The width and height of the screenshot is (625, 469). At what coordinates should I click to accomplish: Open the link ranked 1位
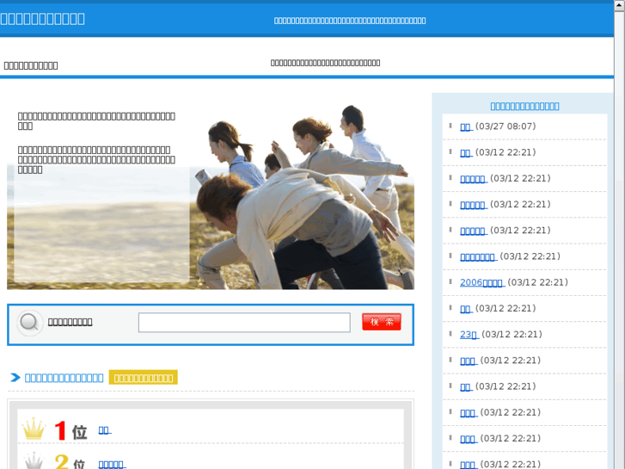point(104,430)
